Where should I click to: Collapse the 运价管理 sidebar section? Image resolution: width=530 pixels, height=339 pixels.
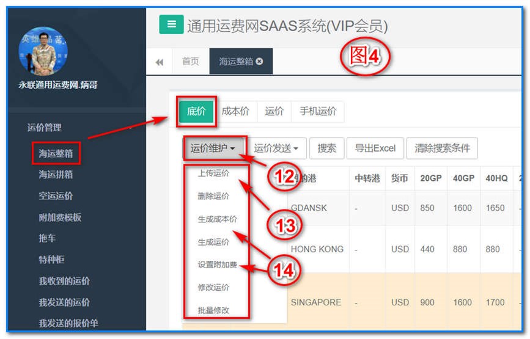[44, 128]
